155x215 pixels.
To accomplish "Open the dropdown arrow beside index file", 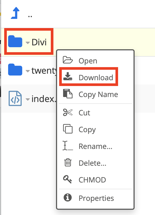I will (x=28, y=99).
